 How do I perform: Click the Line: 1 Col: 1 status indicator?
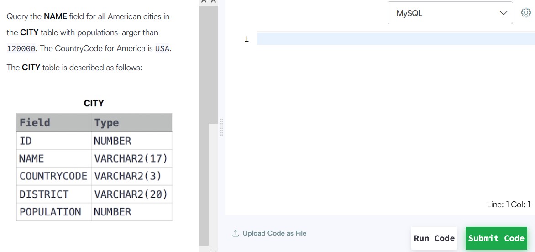click(509, 205)
